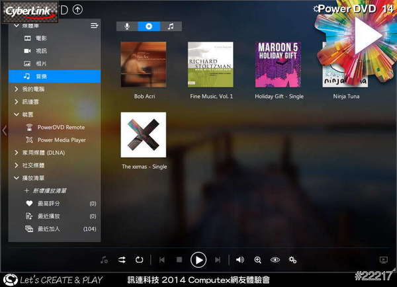Image resolution: width=397 pixels, height=287 pixels.
Task: Toggle the TrueTheater eye icon
Action: pyautogui.click(x=275, y=260)
